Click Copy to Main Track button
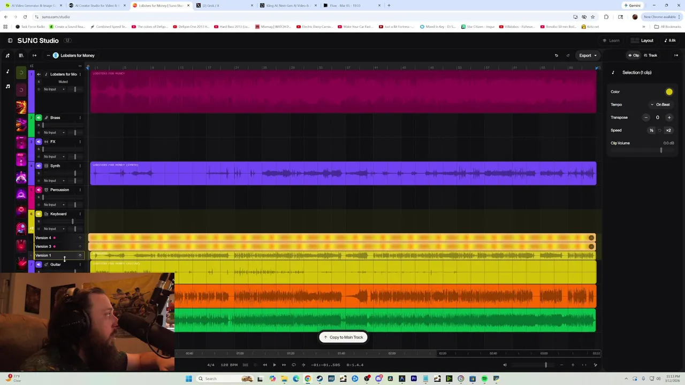This screenshot has height=385, width=685. (x=343, y=337)
